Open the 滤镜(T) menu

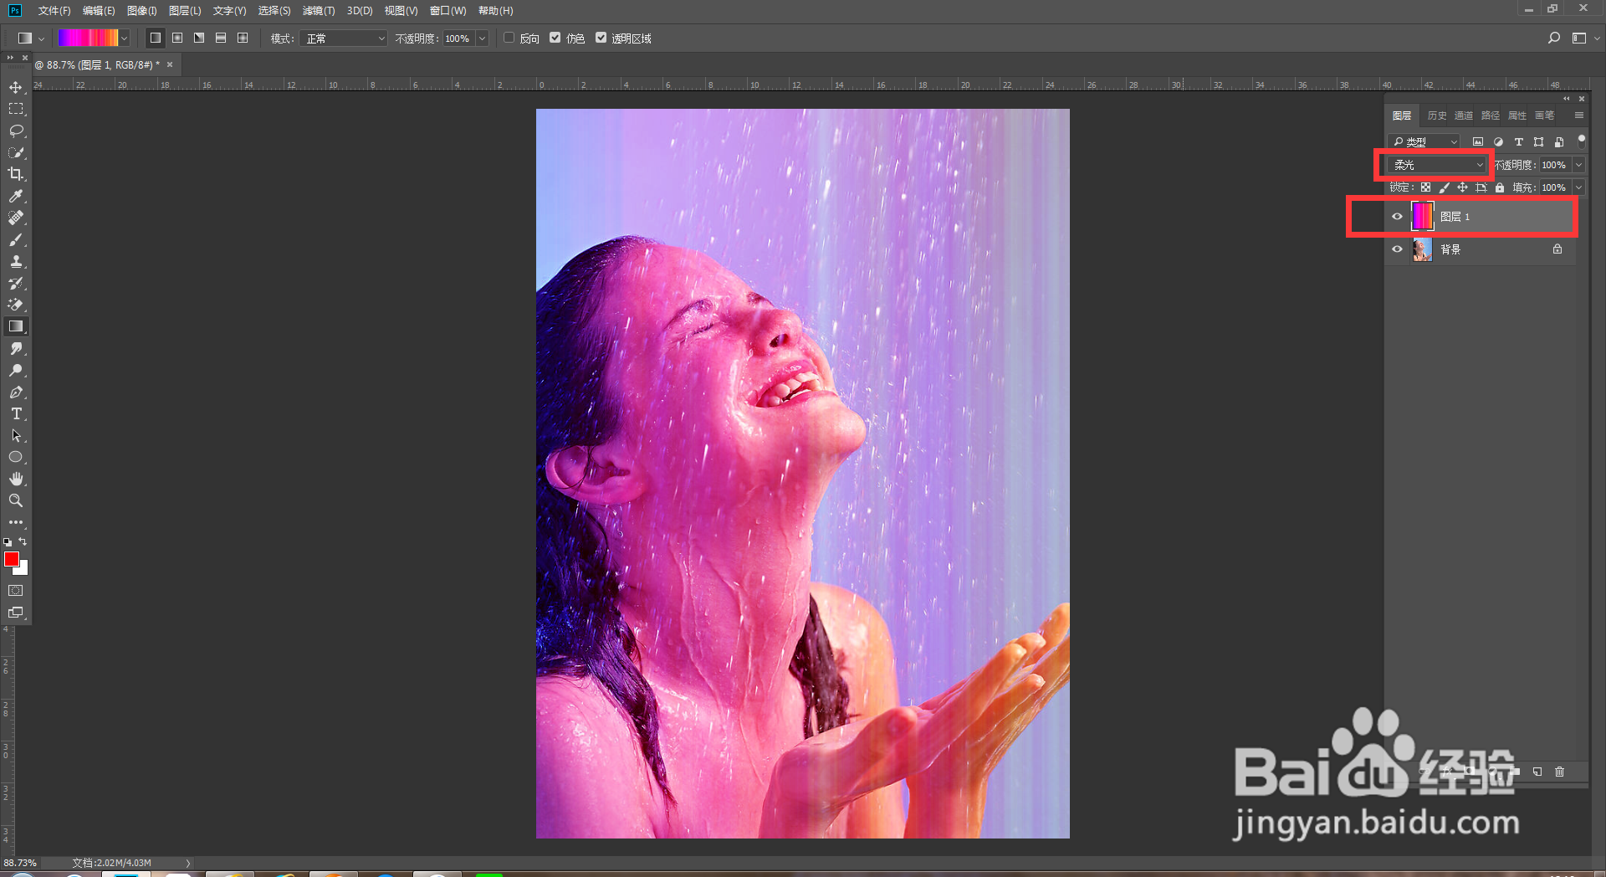tap(318, 11)
